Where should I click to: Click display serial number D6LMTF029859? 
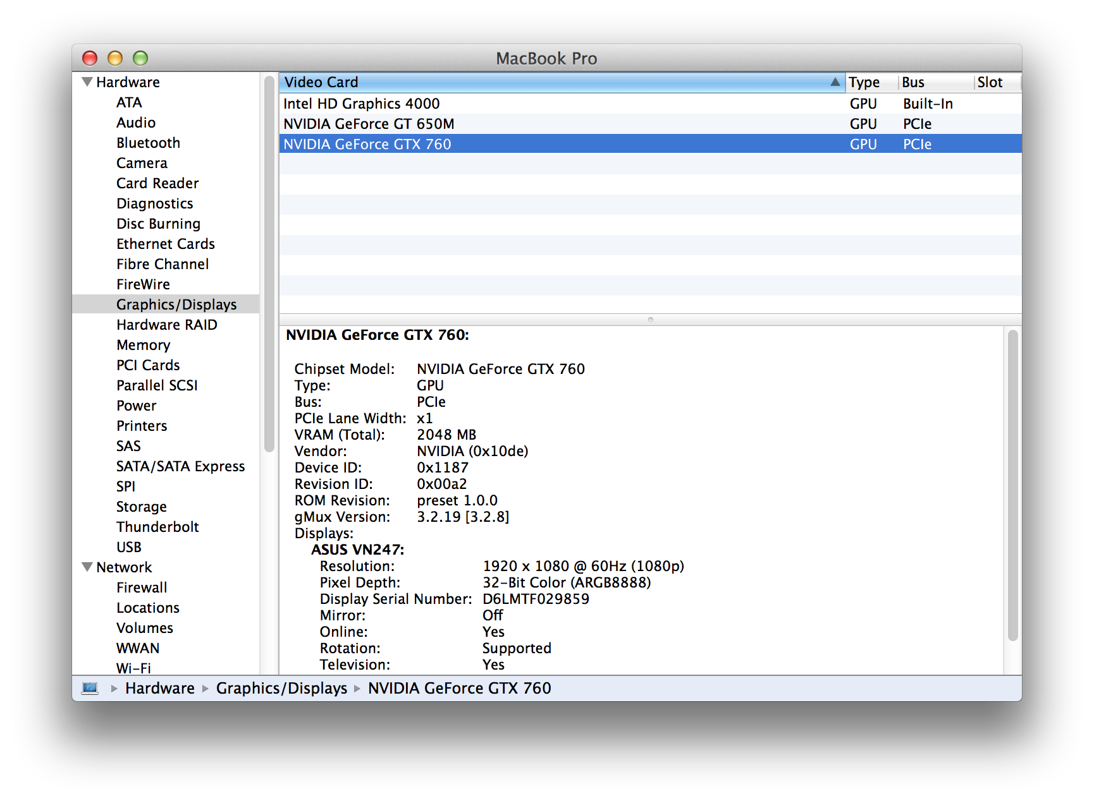click(536, 599)
